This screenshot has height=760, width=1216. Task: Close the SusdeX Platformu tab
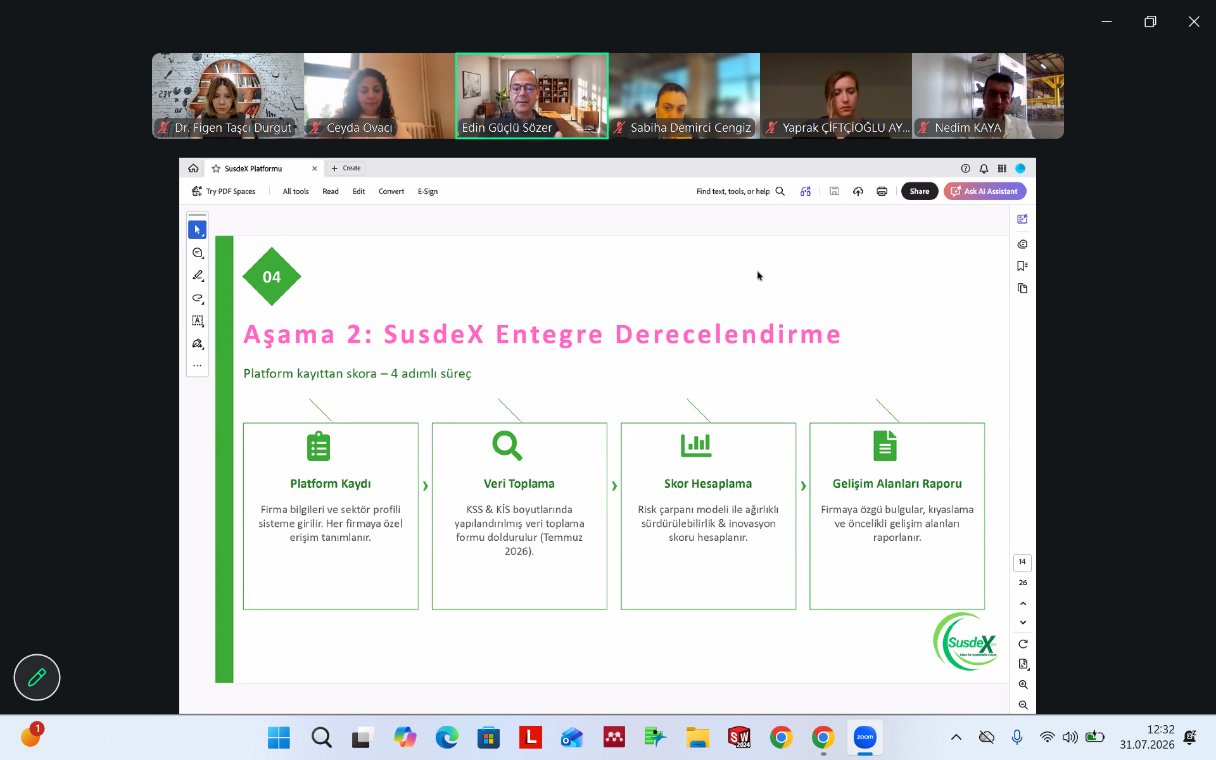314,168
